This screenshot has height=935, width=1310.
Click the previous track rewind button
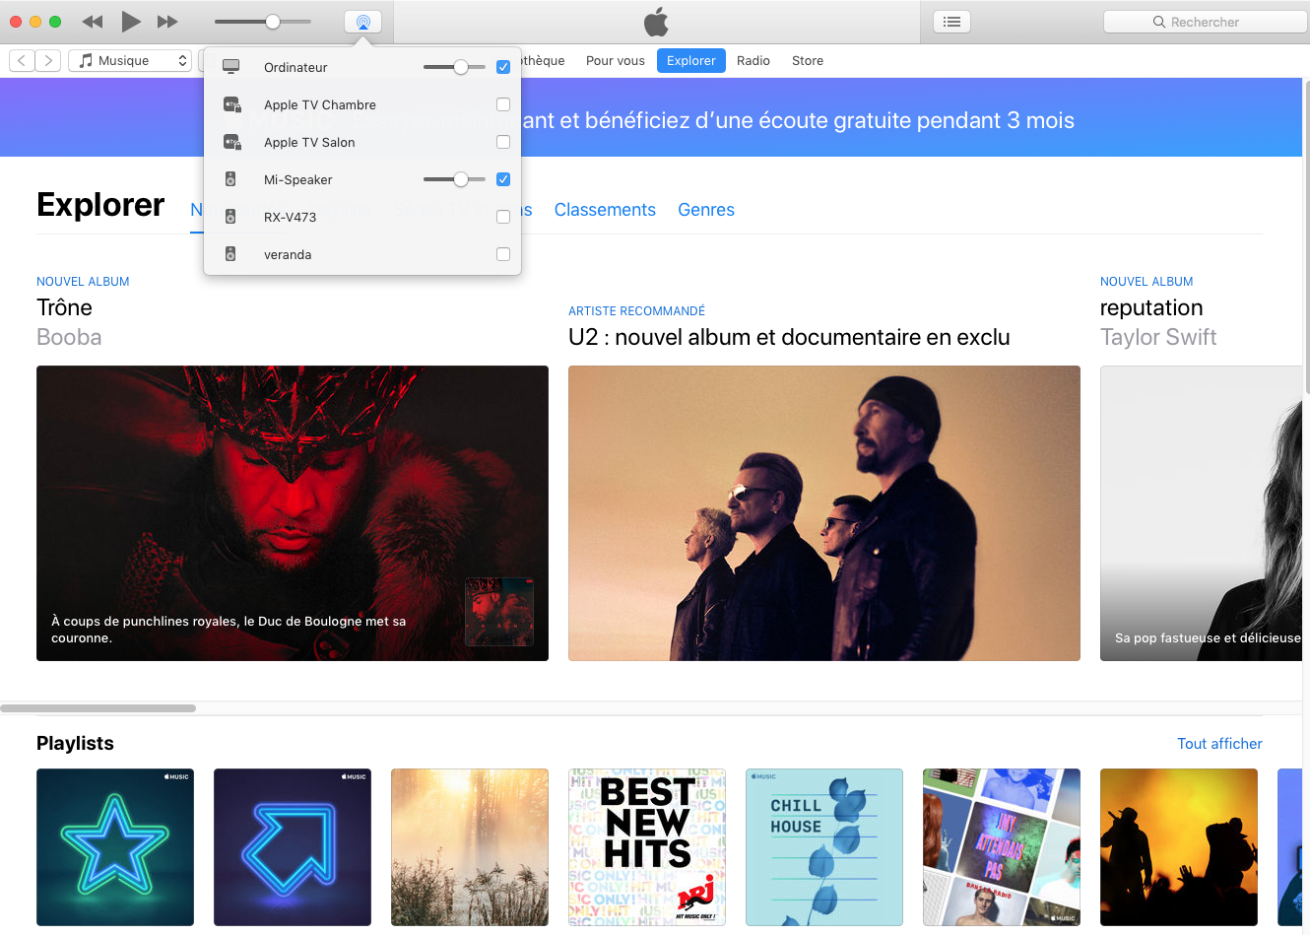point(93,22)
